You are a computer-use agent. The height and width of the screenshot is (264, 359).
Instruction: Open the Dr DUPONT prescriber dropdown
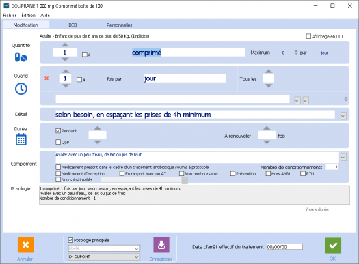[x=104, y=256]
